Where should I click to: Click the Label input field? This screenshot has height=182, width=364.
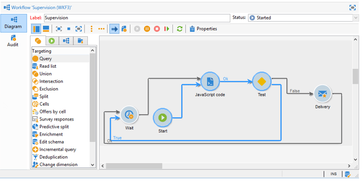(x=137, y=18)
